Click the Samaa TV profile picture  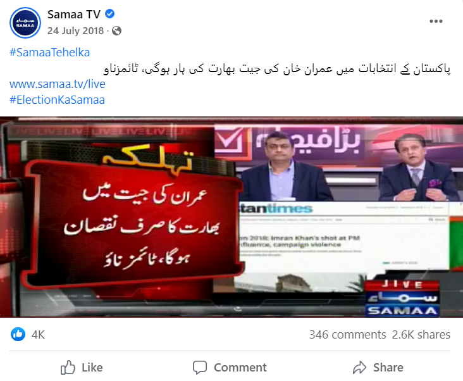pos(25,23)
